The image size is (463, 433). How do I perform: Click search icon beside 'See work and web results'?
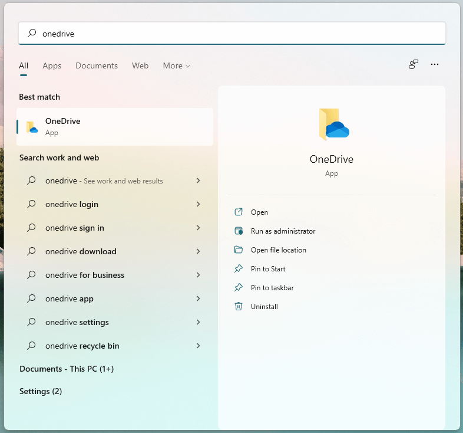point(31,181)
